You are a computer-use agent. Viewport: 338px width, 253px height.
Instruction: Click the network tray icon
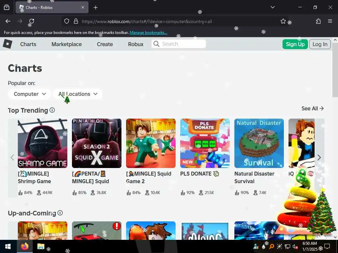287,246
